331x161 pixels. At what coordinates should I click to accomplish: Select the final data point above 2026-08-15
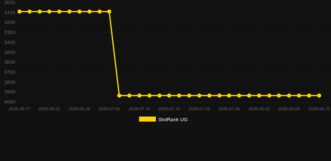pos(319,96)
